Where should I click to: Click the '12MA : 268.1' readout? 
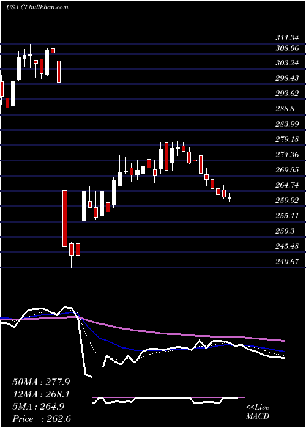click(41, 394)
